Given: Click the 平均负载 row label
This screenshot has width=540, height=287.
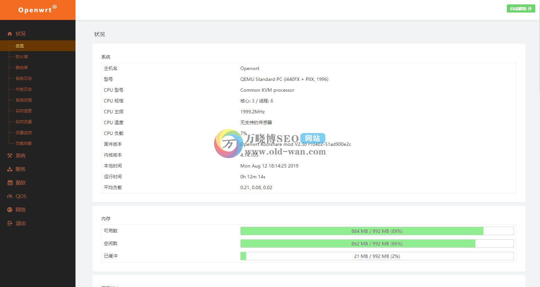Looking at the screenshot, I should click(x=113, y=187).
